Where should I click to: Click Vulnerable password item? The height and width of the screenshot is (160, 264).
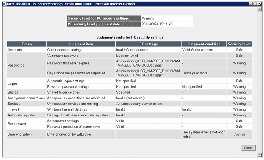point(81,56)
